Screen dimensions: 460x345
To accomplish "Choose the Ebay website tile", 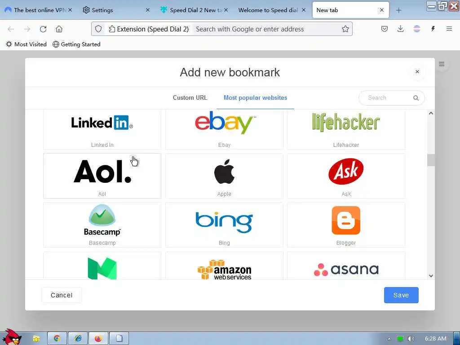I will pos(224,129).
